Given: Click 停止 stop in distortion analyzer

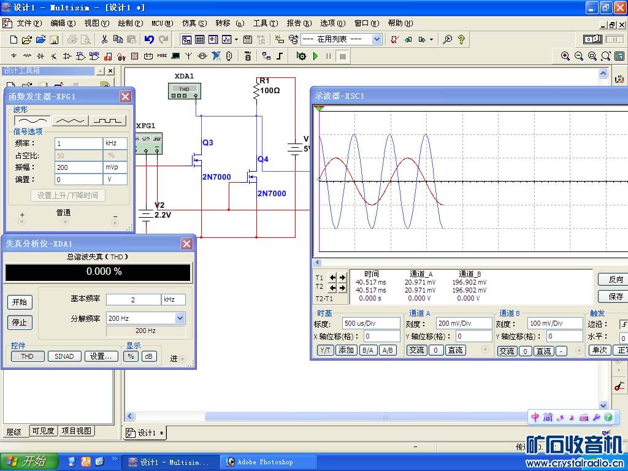Looking at the screenshot, I should click(x=20, y=323).
